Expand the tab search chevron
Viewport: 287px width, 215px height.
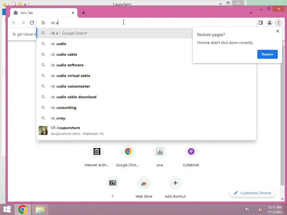coord(251,13)
